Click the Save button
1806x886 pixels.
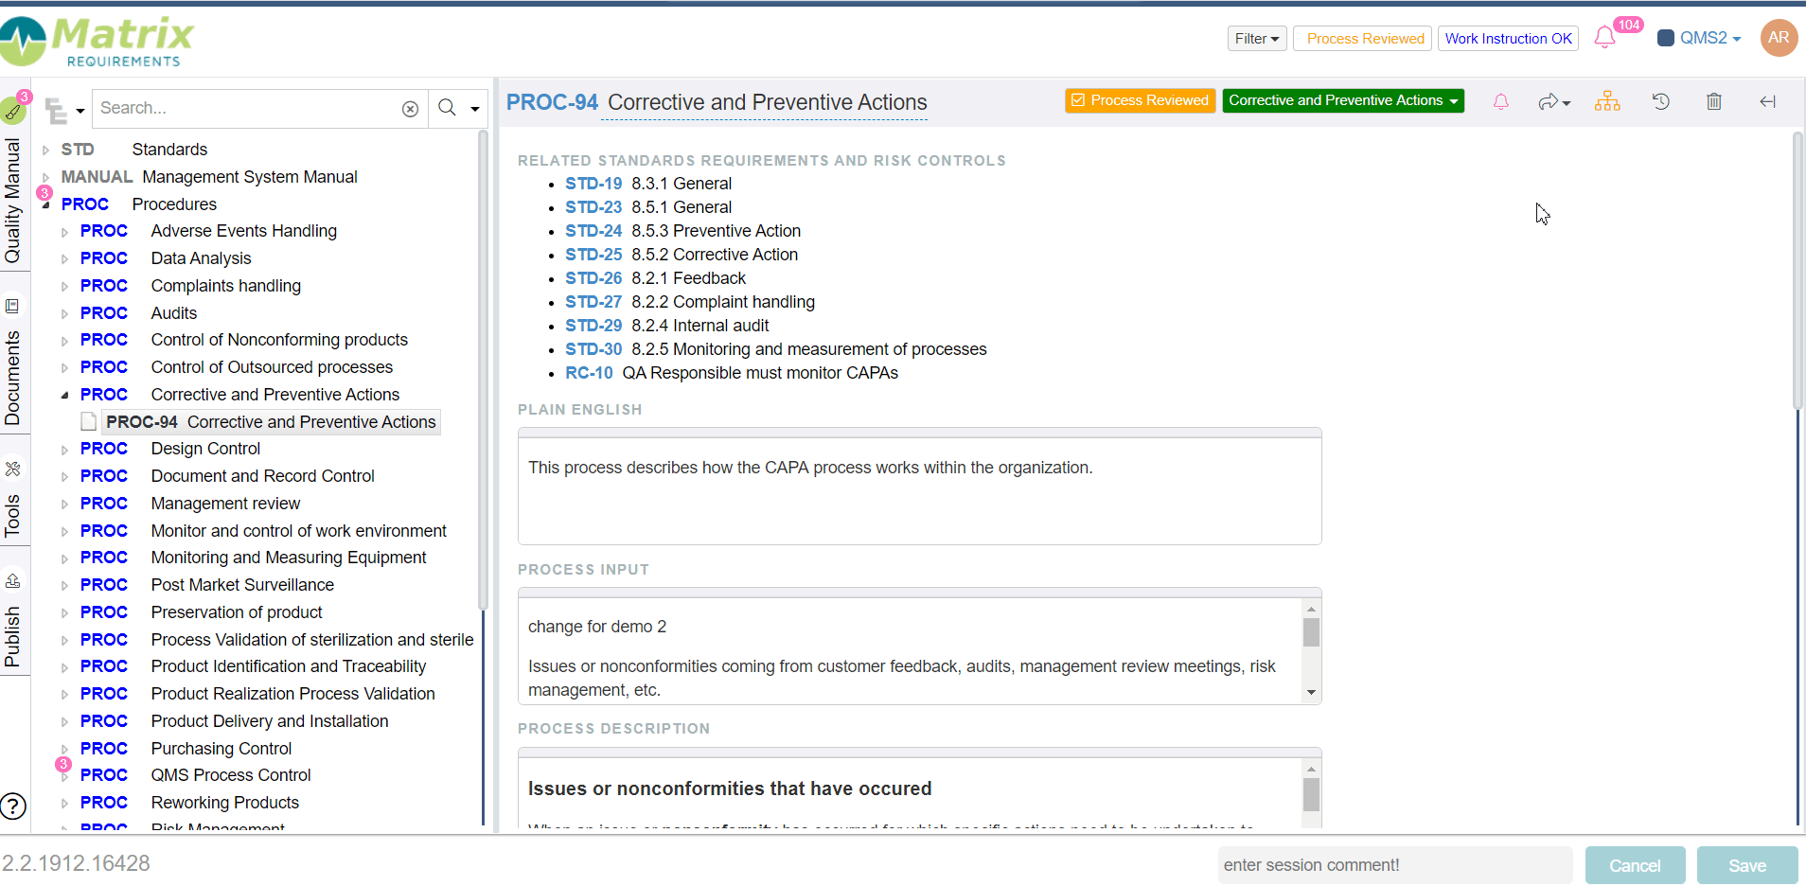pos(1746,865)
